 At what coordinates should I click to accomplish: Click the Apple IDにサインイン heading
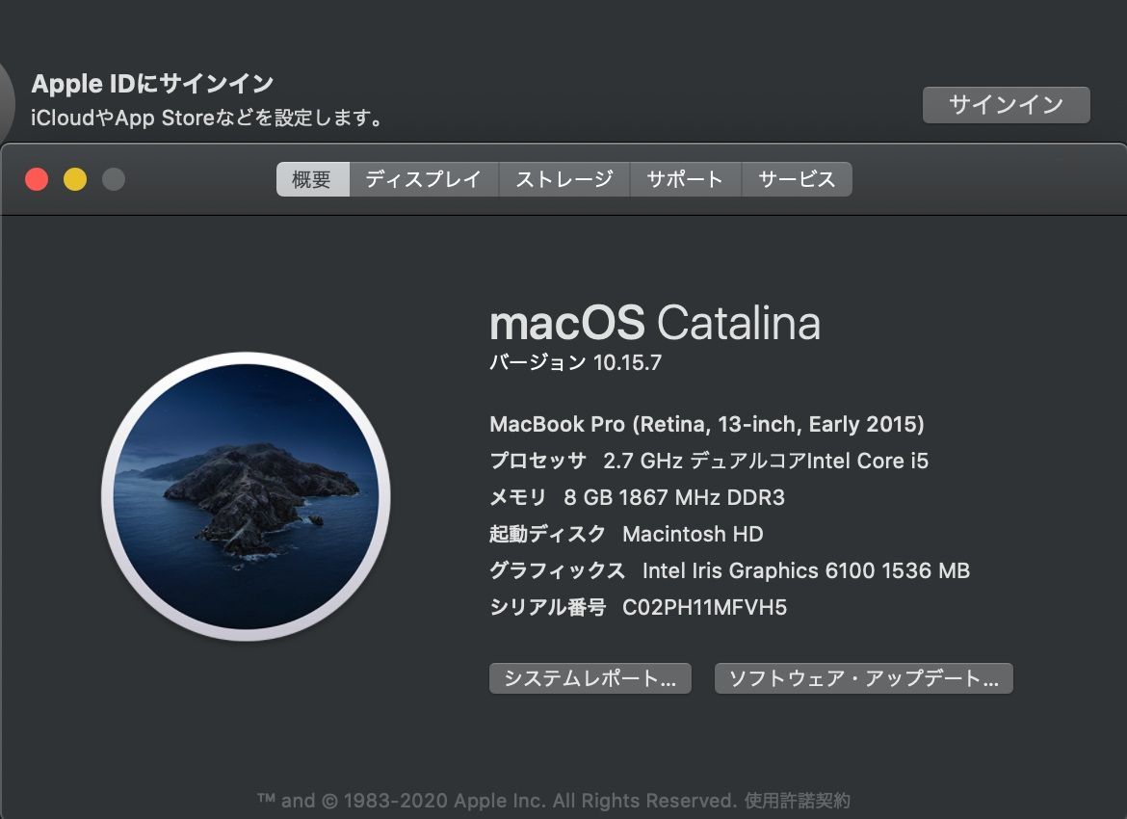pyautogui.click(x=152, y=84)
